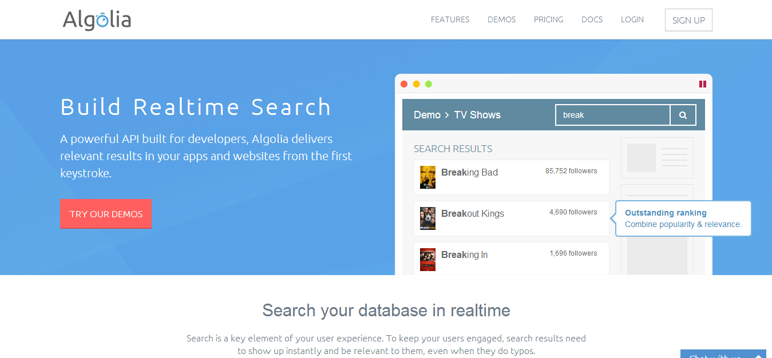Open the Features page
Image resolution: width=772 pixels, height=358 pixels.
point(450,19)
